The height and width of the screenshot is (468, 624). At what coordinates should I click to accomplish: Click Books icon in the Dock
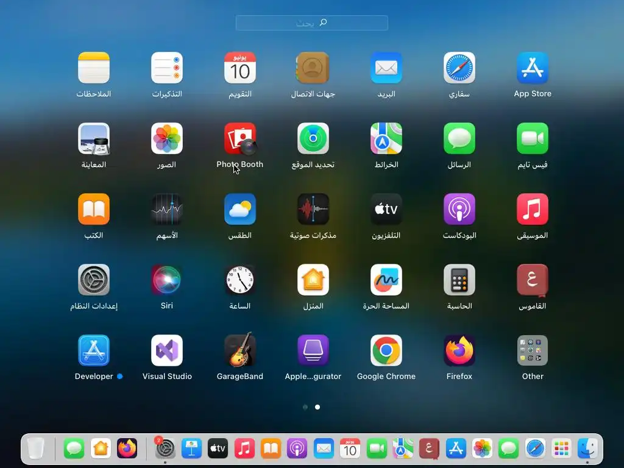coord(271,448)
